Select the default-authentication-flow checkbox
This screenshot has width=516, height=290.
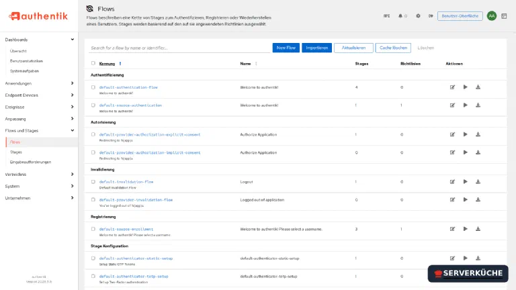pyautogui.click(x=93, y=87)
